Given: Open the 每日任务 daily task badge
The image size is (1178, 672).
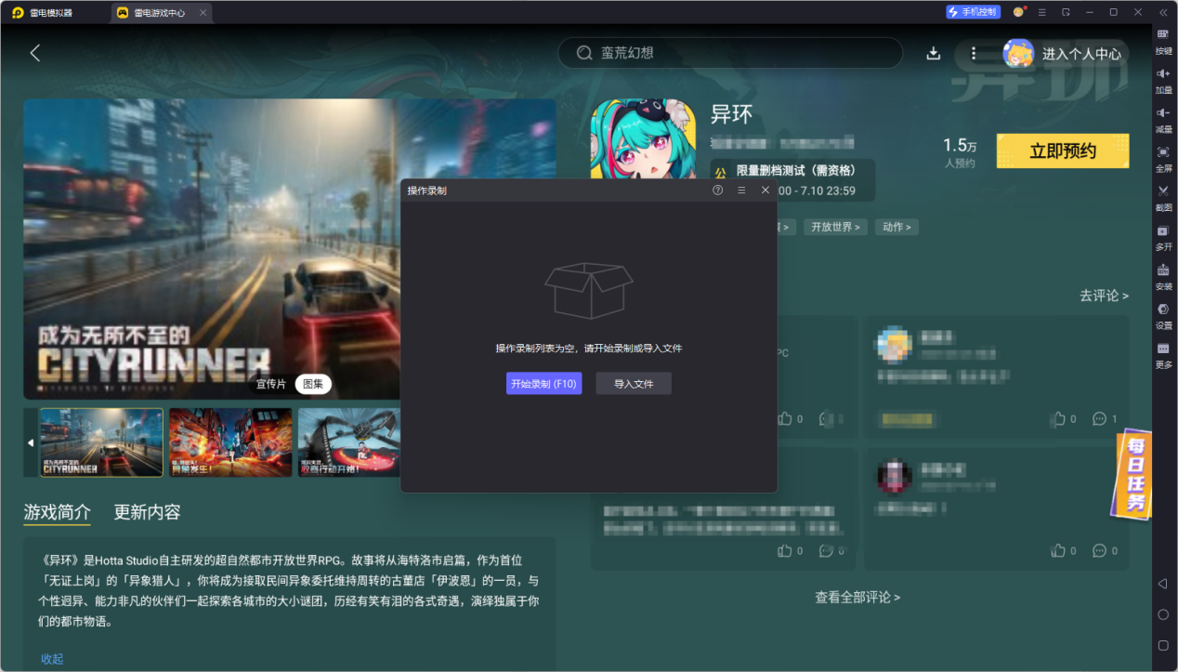Looking at the screenshot, I should (1133, 474).
